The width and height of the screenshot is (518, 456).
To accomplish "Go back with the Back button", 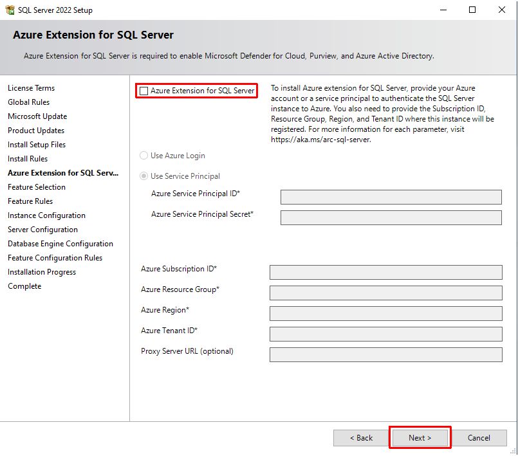I will 361,438.
